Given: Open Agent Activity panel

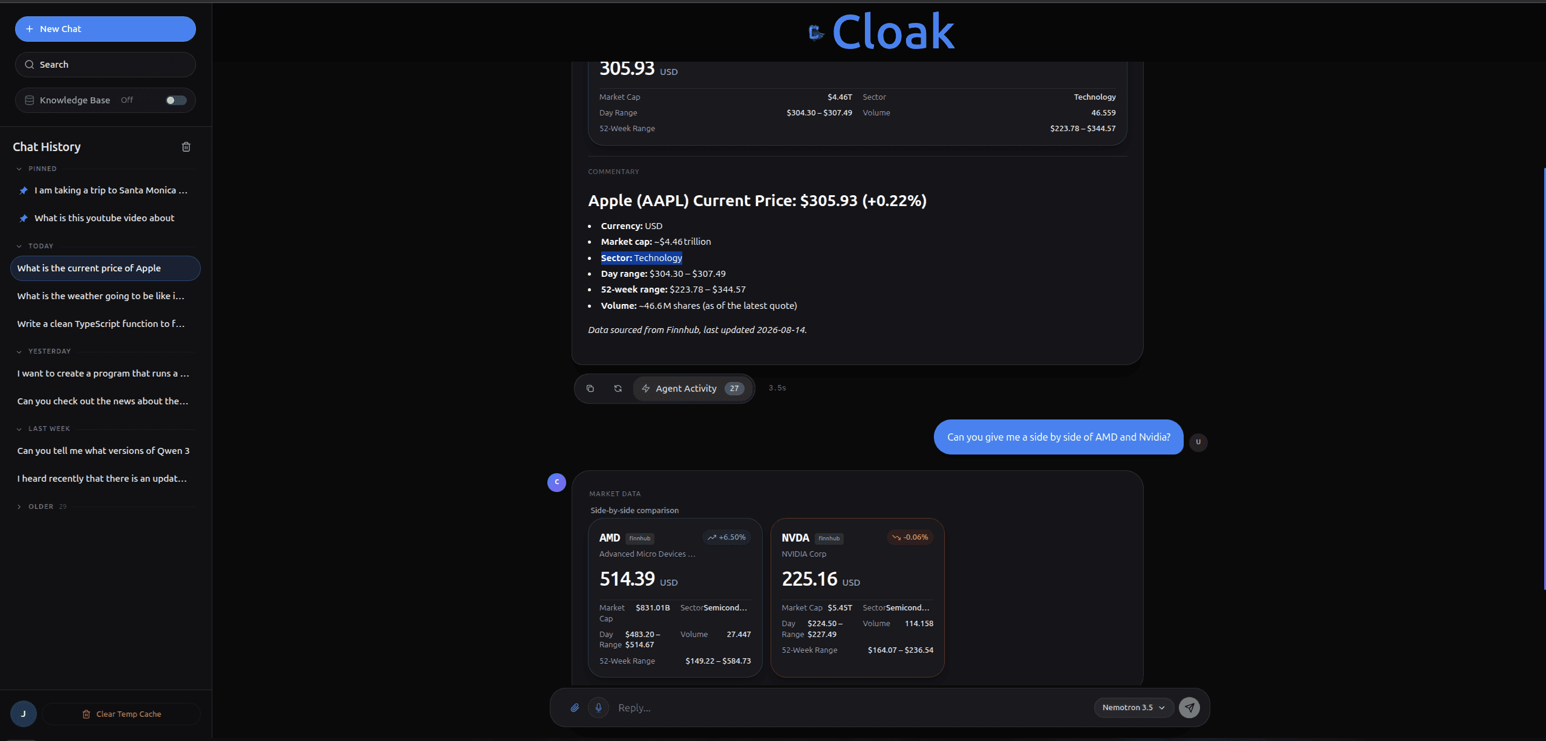Looking at the screenshot, I should (x=693, y=389).
